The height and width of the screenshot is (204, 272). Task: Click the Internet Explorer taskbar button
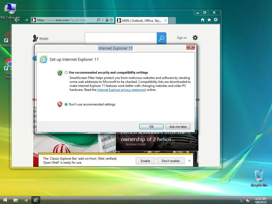point(36,200)
